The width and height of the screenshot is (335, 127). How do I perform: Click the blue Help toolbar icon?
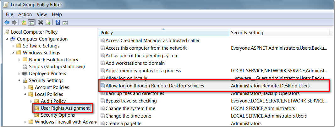click(58, 22)
